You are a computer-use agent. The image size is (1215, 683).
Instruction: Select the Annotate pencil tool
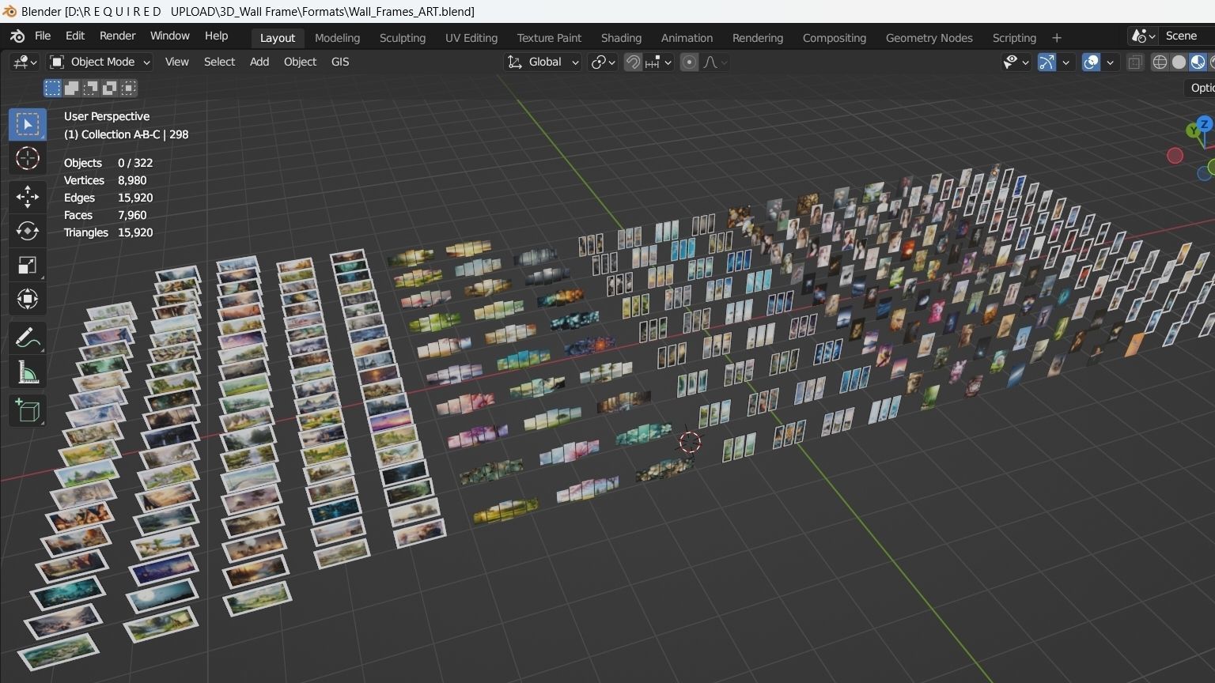(28, 338)
